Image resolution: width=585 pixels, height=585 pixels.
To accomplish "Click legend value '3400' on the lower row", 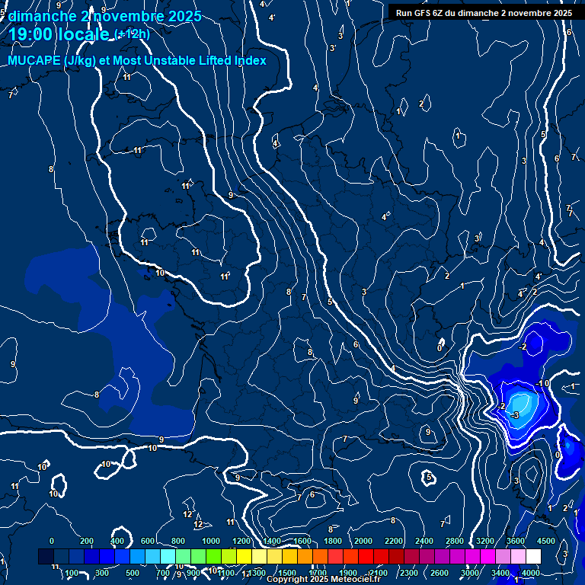I will pyautogui.click(x=500, y=573).
